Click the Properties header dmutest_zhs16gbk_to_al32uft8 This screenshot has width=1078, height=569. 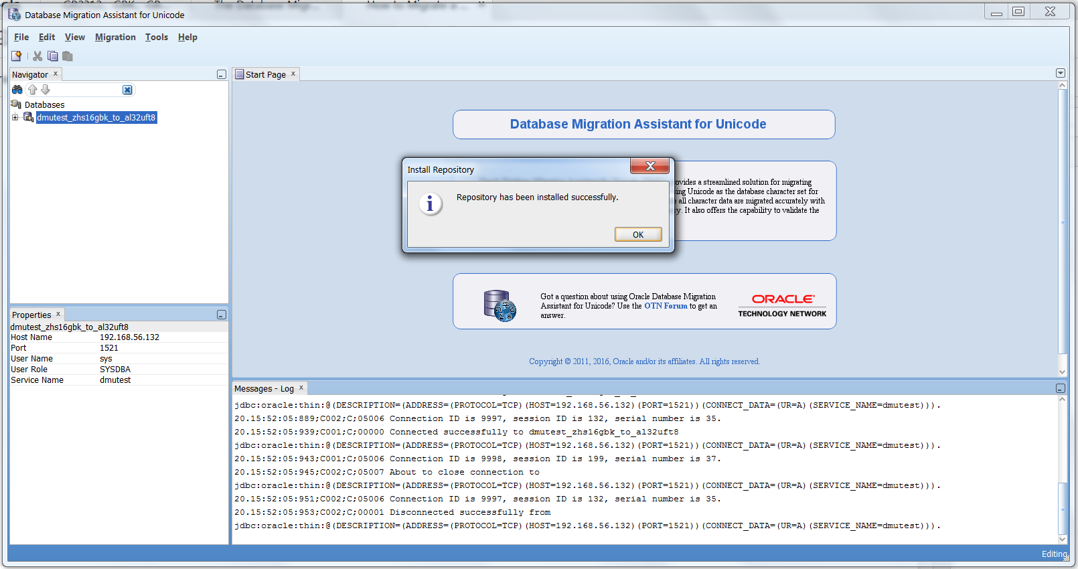coord(70,327)
